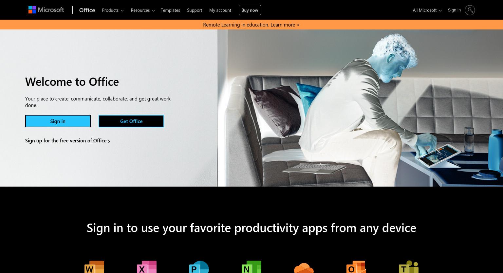The image size is (503, 273).
Task: Click the Get Office button
Action: click(131, 121)
